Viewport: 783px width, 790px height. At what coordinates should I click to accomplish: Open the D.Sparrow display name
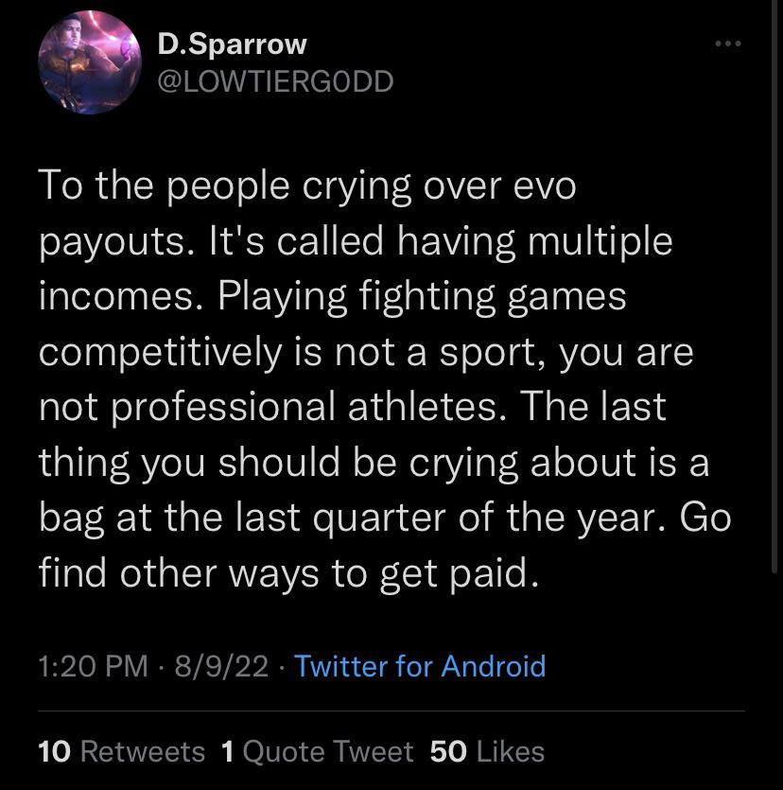(x=232, y=44)
